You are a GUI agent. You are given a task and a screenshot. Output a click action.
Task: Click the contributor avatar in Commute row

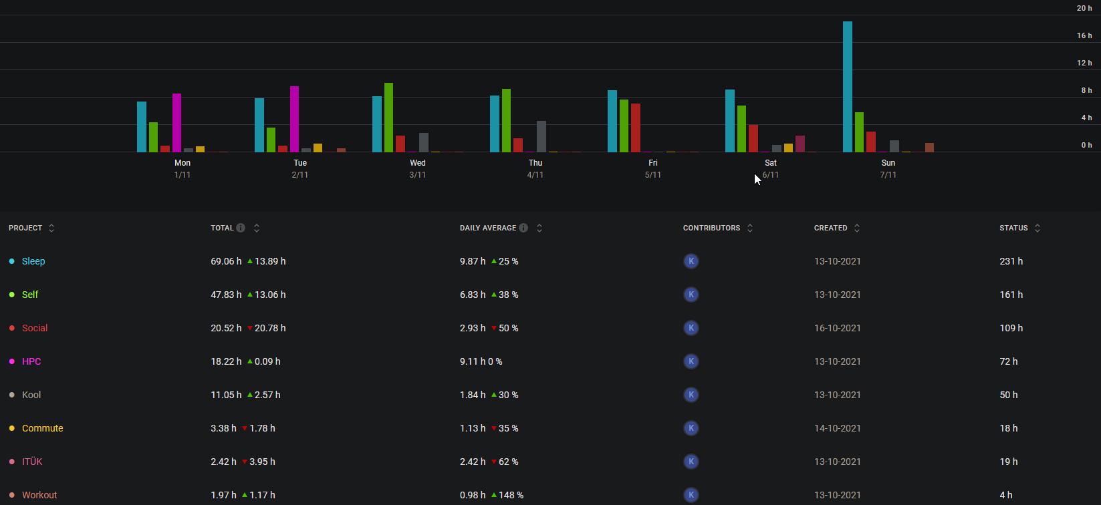point(691,428)
